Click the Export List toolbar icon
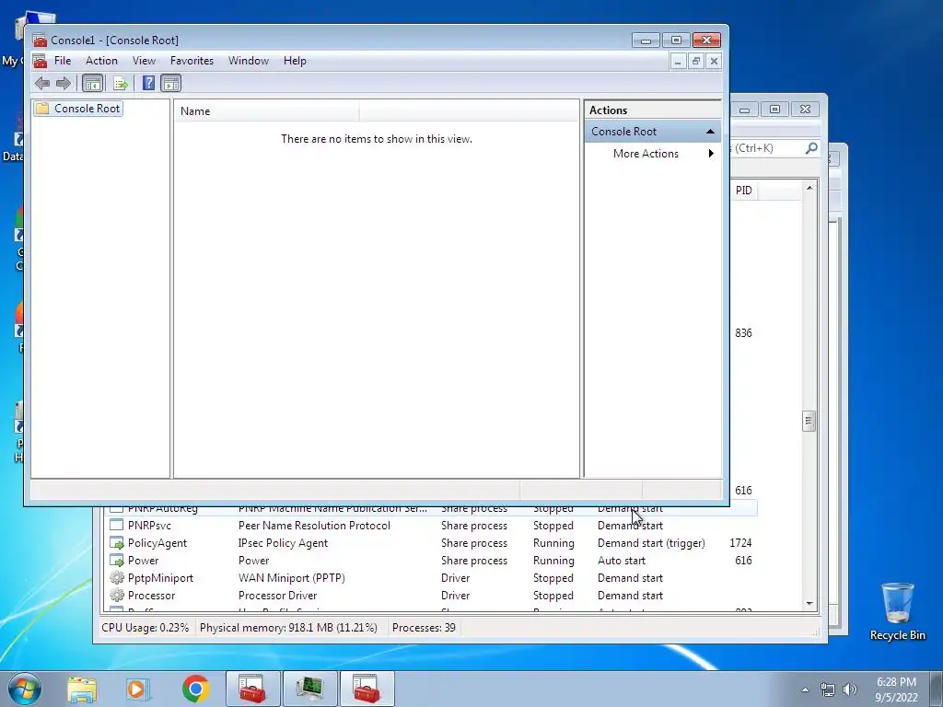This screenshot has width=943, height=707. tap(121, 84)
